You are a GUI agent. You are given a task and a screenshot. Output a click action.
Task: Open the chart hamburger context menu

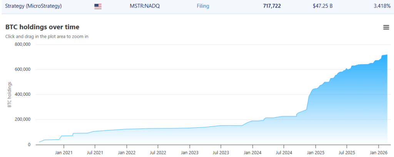click(x=386, y=27)
